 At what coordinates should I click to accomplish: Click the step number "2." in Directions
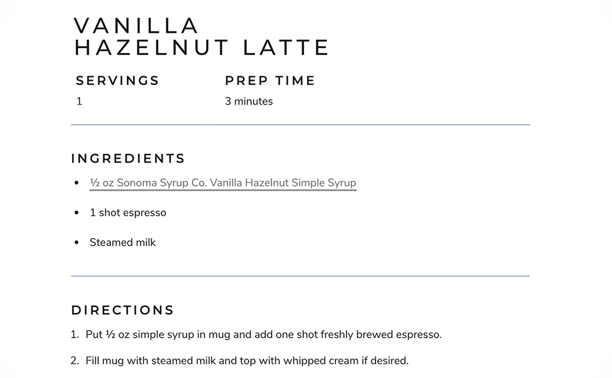pyautogui.click(x=74, y=361)
